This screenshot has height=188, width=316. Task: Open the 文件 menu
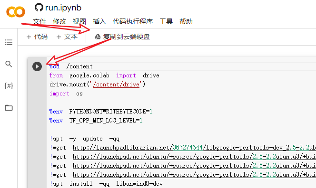[x=39, y=21]
